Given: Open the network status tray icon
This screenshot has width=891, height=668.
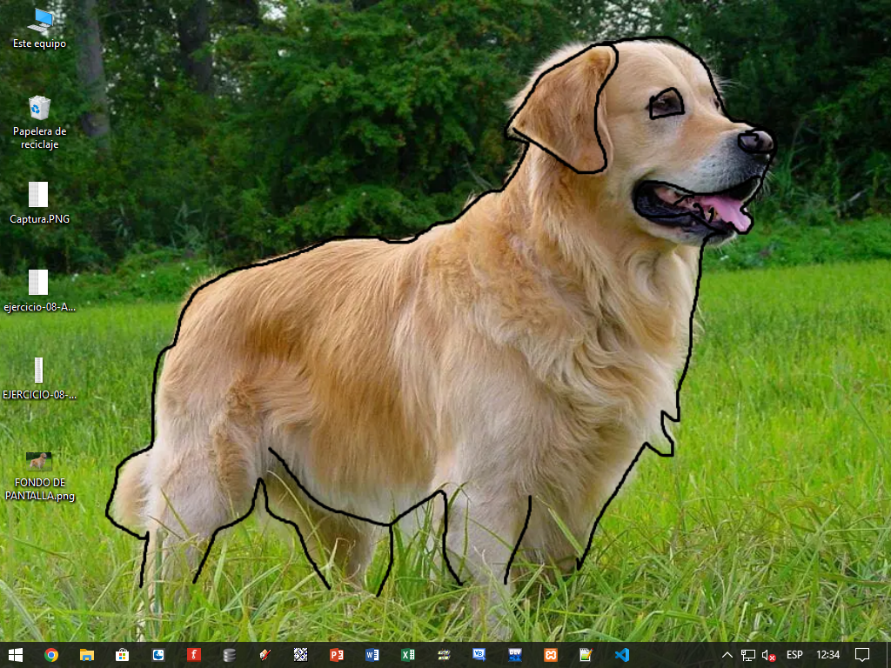Looking at the screenshot, I should [x=748, y=655].
